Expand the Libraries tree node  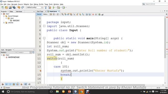4,23
